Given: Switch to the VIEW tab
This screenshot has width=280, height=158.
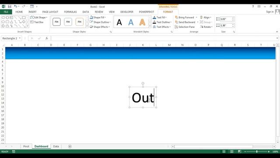Looking at the screenshot, I should click(x=112, y=12).
